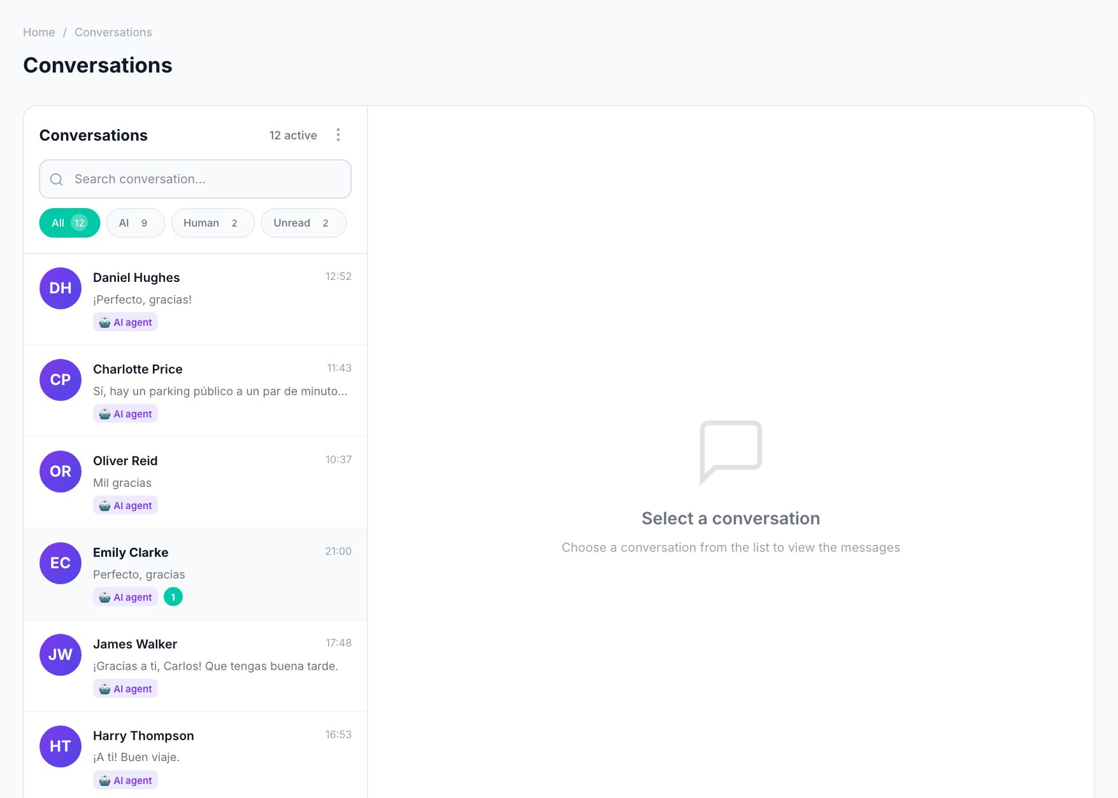
Task: Click the OR avatar for Oliver Reid
Action: (61, 472)
